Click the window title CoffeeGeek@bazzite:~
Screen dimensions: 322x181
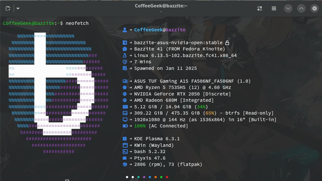pyautogui.click(x=161, y=6)
